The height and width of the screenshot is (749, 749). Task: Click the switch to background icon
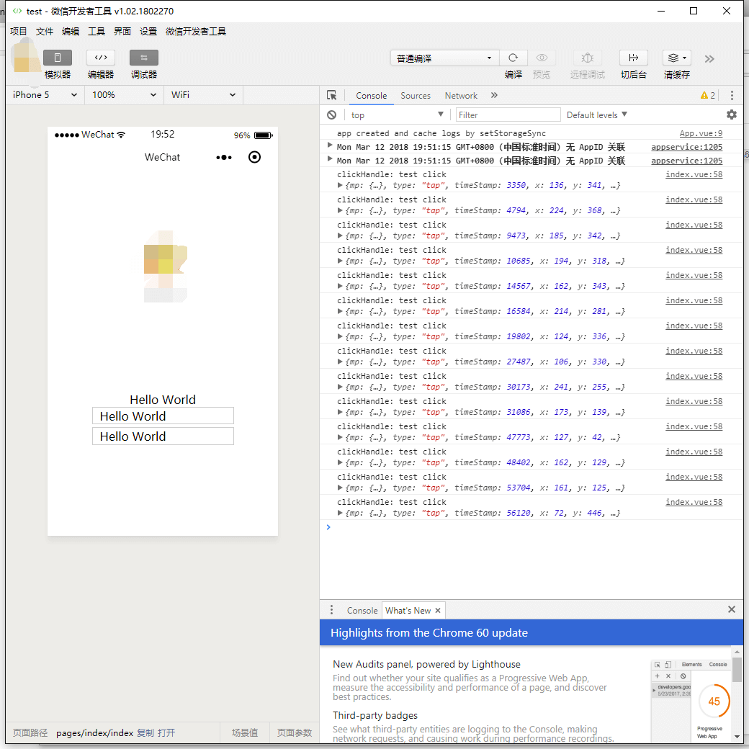pyautogui.click(x=633, y=58)
